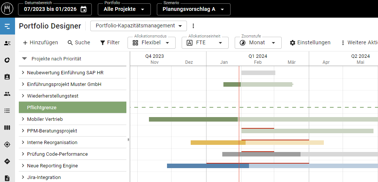Open the Portfolio dropdown Alle Projekte

(x=124, y=9)
